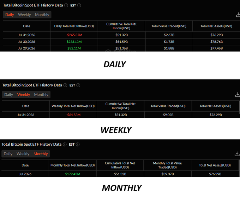Click the Monthly Total Net Inflow(USD) column header
The width and height of the screenshot is (240, 198).
click(x=73, y=165)
